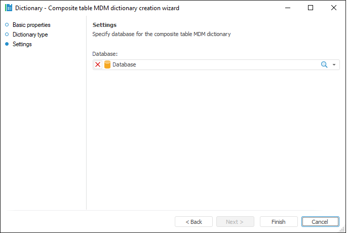Screen dimensions: 347x233
Task: Expand the Database dropdown arrow
Action: tap(334, 65)
